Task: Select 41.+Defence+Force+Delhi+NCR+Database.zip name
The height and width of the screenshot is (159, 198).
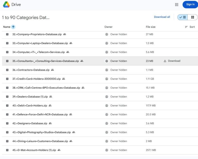Action: click(40, 115)
